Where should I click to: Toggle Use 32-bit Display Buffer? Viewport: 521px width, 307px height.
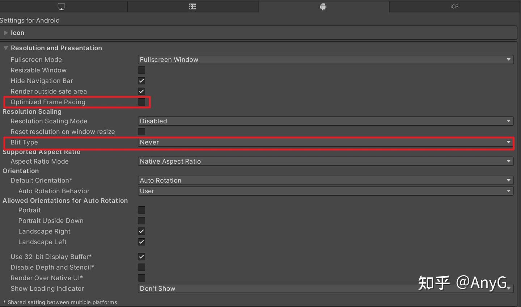[x=141, y=257]
